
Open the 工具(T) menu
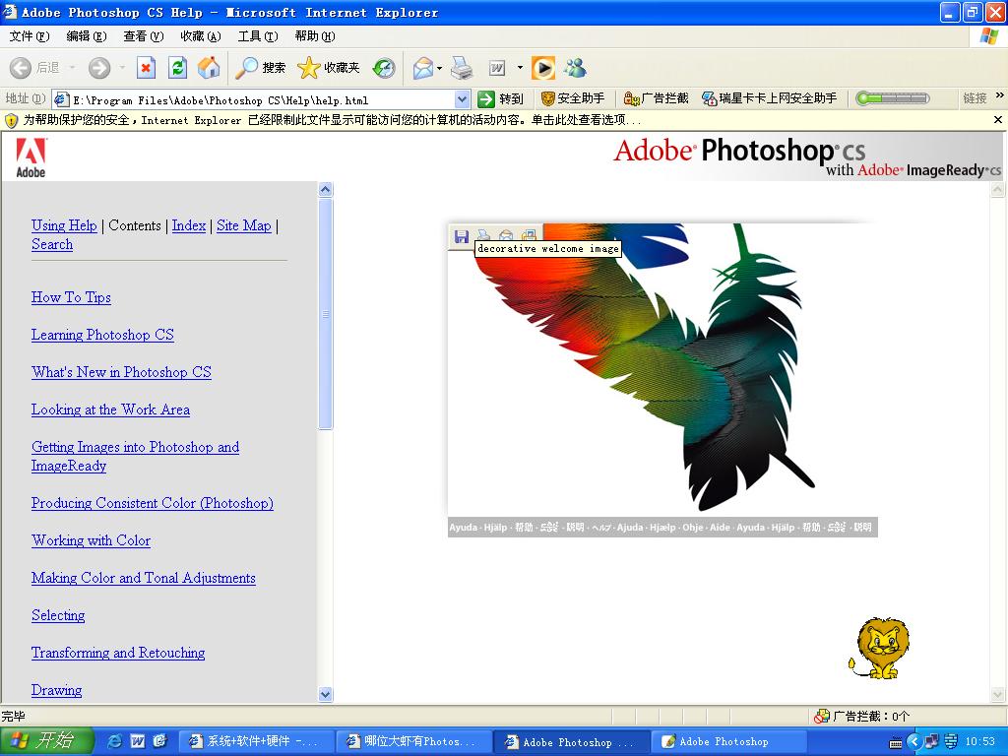coord(258,36)
